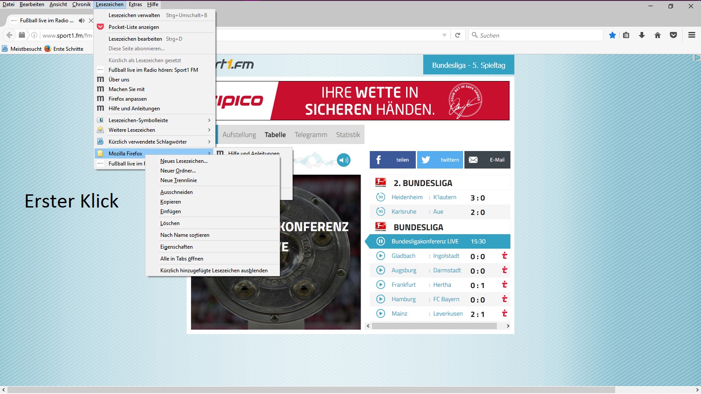
Task: Switch to the Aufstellung tab
Action: pyautogui.click(x=239, y=134)
